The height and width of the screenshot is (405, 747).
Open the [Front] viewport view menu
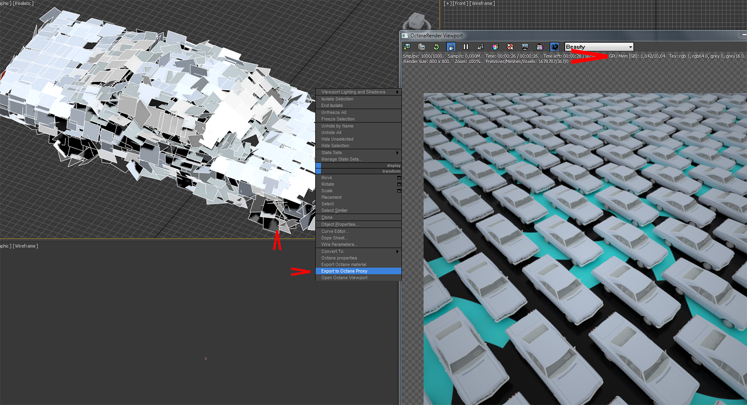coord(460,3)
